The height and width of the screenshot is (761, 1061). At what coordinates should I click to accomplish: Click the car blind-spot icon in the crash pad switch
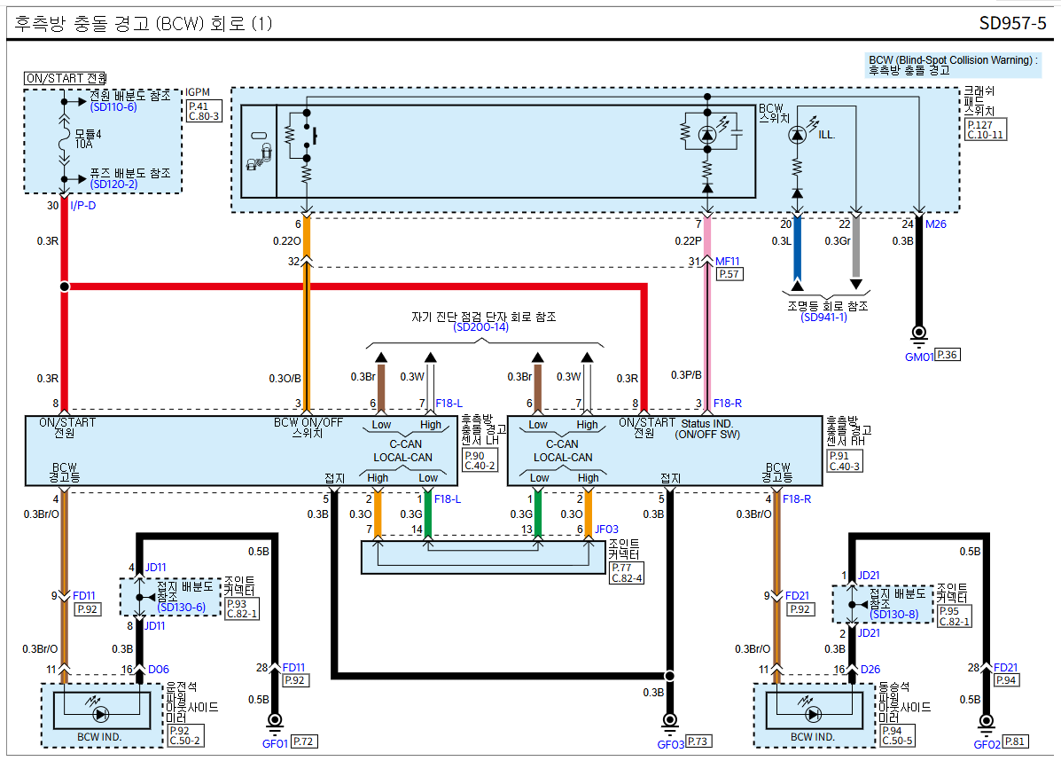click(x=259, y=151)
